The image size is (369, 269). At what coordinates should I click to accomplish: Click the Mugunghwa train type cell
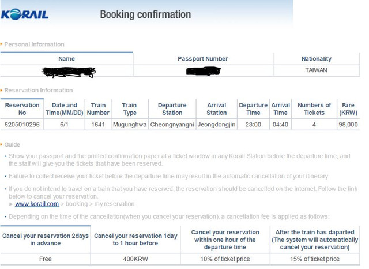(x=130, y=124)
